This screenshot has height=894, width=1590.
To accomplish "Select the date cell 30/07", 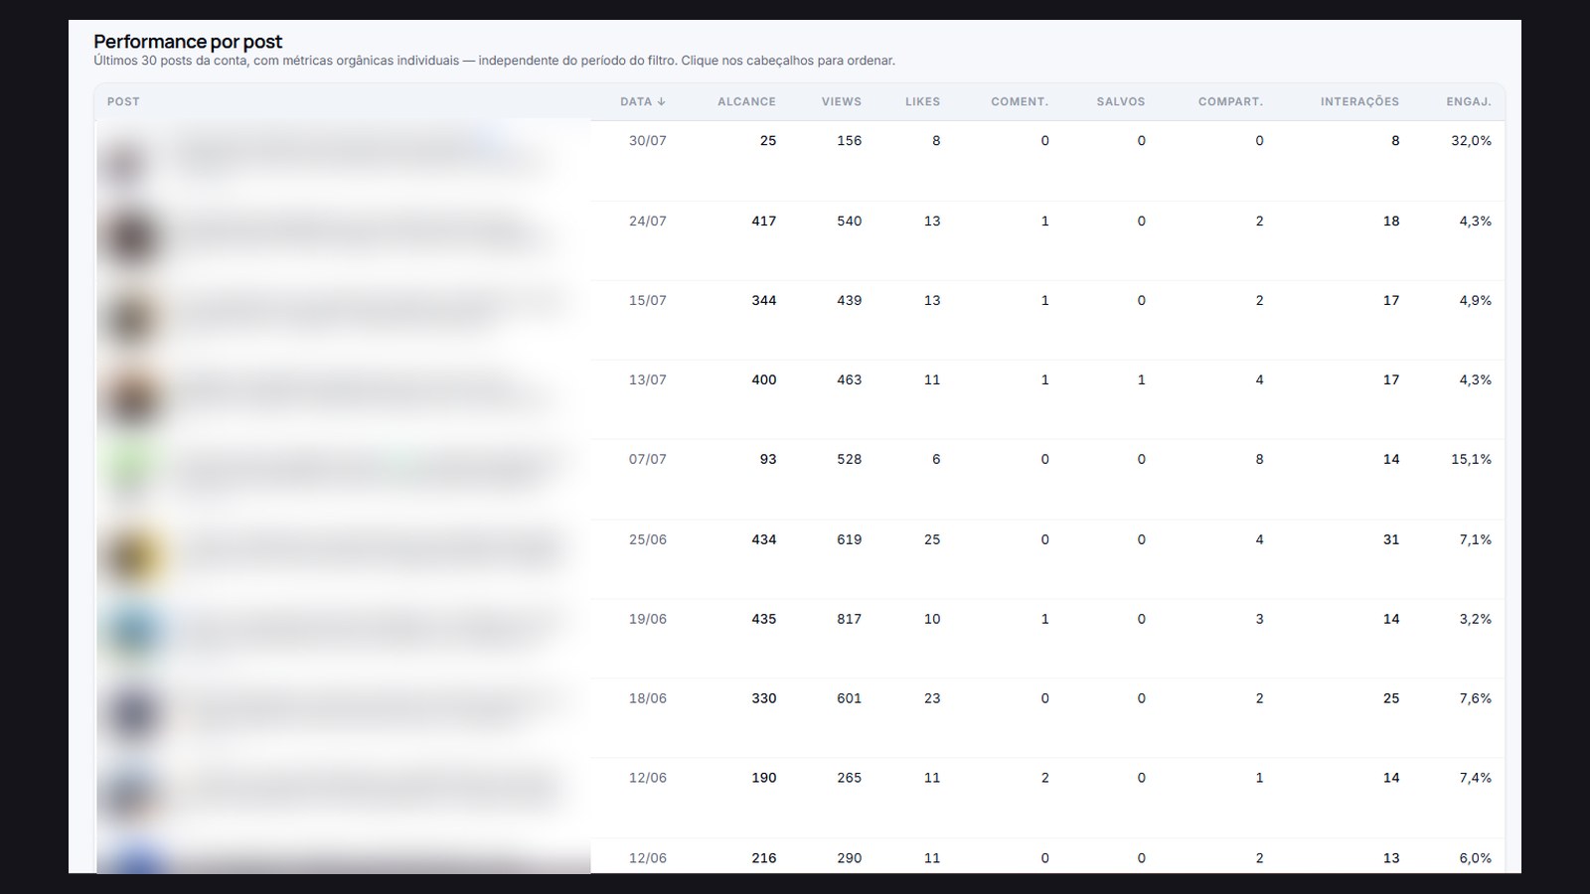I will [x=648, y=141].
